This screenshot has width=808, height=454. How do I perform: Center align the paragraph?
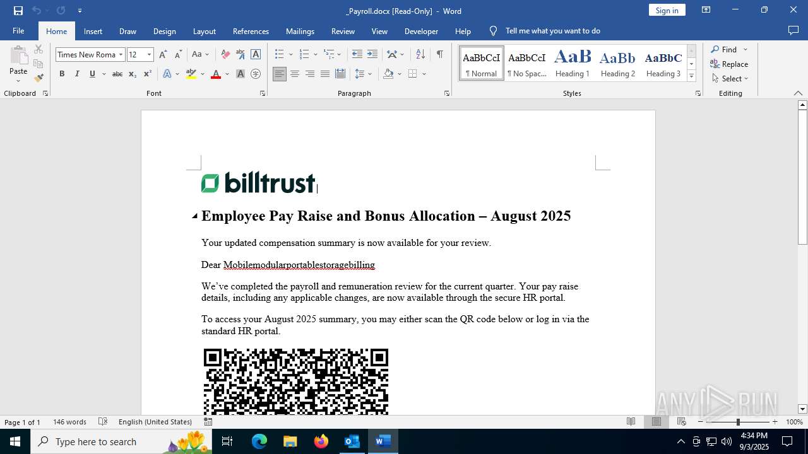[x=295, y=74]
